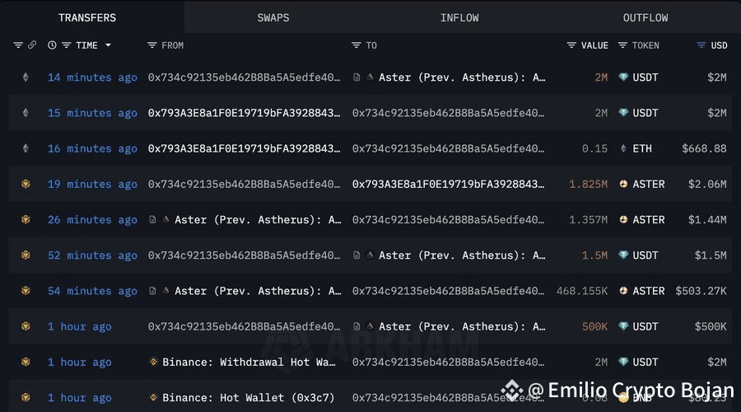Open the '14 minutes ago' transaction link
This screenshot has width=741, height=412.
92,77
